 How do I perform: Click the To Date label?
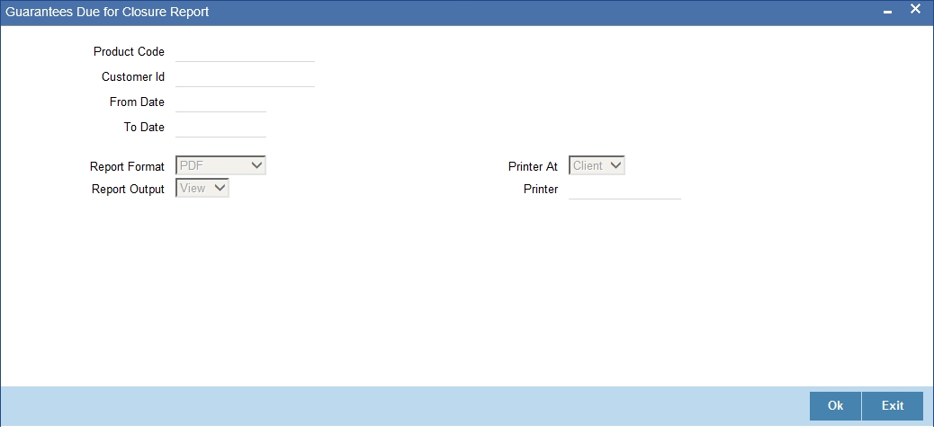click(x=144, y=127)
